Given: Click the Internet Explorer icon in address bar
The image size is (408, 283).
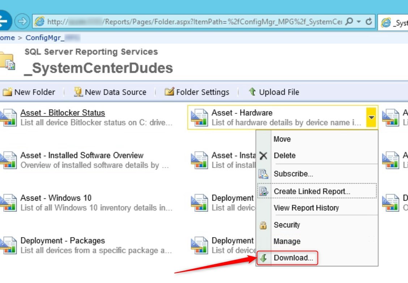Looking at the screenshot, I should 39,21.
